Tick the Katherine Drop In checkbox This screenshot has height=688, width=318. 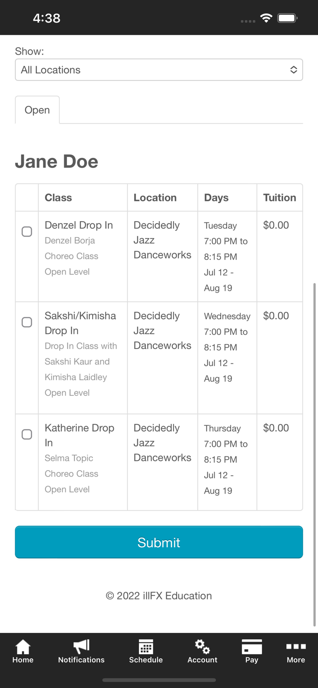(27, 434)
